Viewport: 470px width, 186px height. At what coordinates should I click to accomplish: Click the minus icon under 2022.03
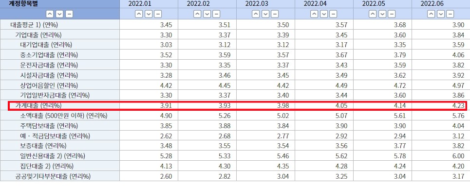275,14
